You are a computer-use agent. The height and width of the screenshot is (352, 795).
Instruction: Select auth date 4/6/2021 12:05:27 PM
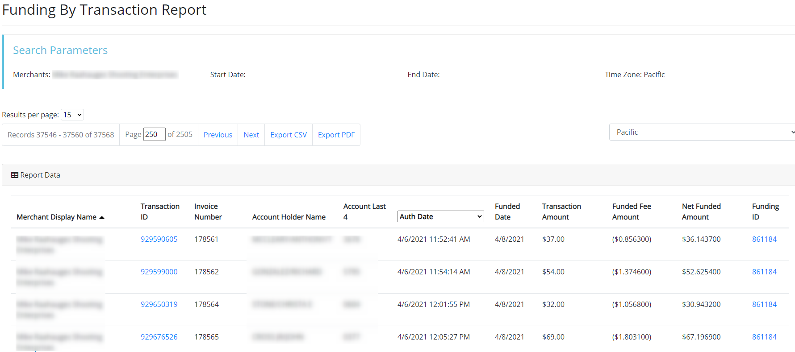[434, 337]
